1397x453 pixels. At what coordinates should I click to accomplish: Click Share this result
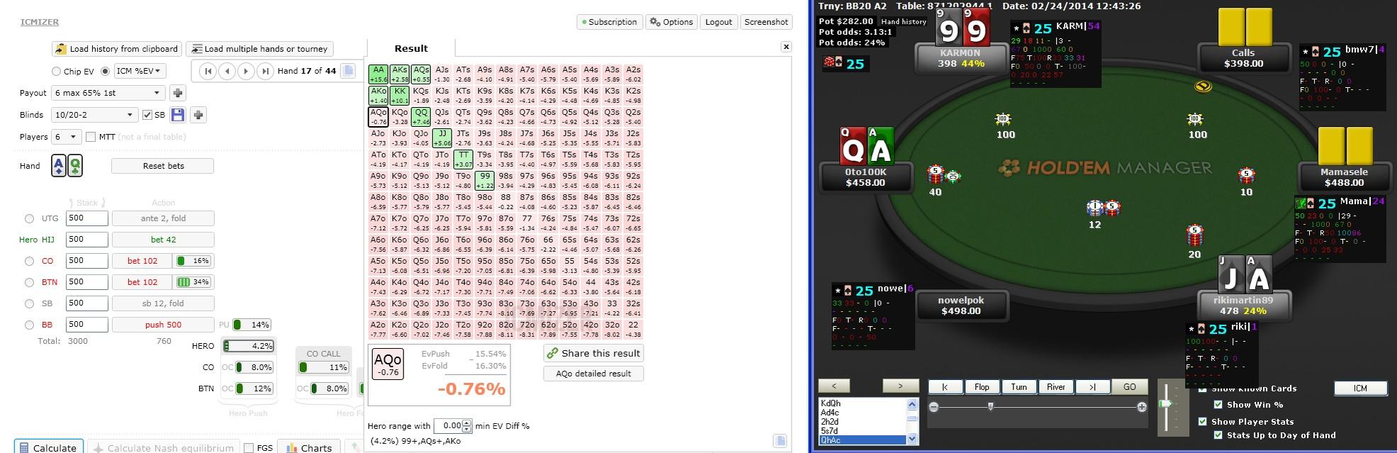coord(593,353)
